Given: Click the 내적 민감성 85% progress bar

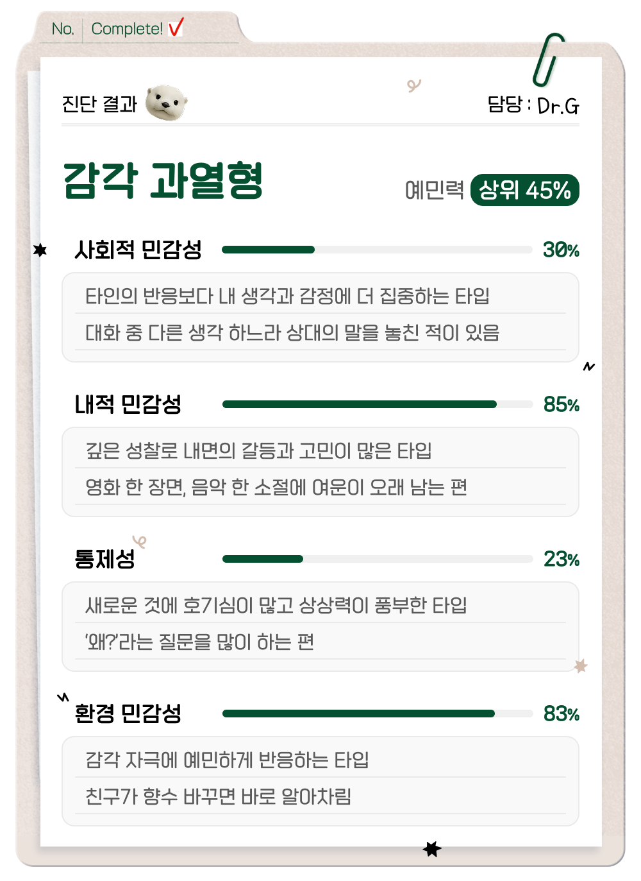Looking at the screenshot, I should pos(377,404).
